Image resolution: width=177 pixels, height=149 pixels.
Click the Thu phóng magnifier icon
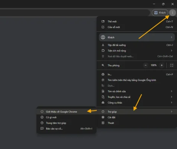pos(103,65)
